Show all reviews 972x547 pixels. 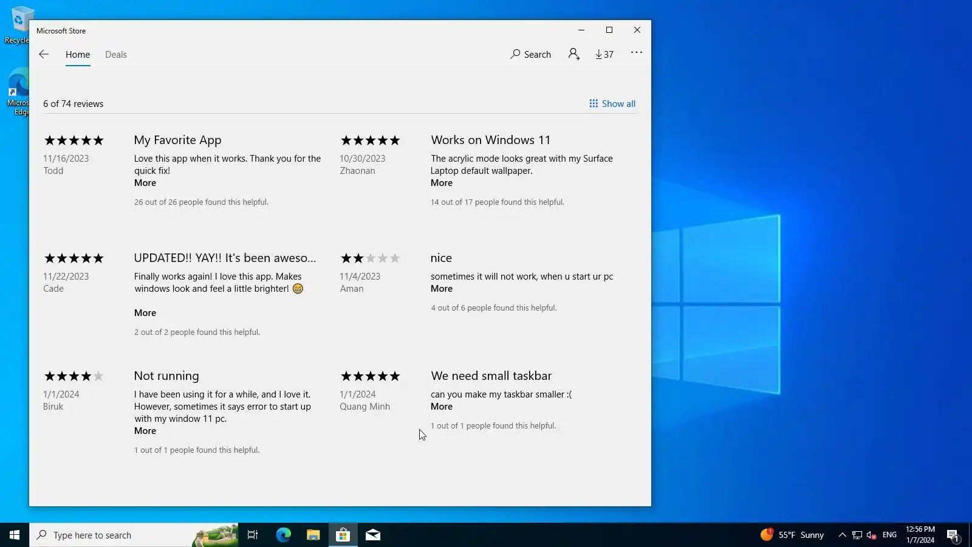coord(612,104)
